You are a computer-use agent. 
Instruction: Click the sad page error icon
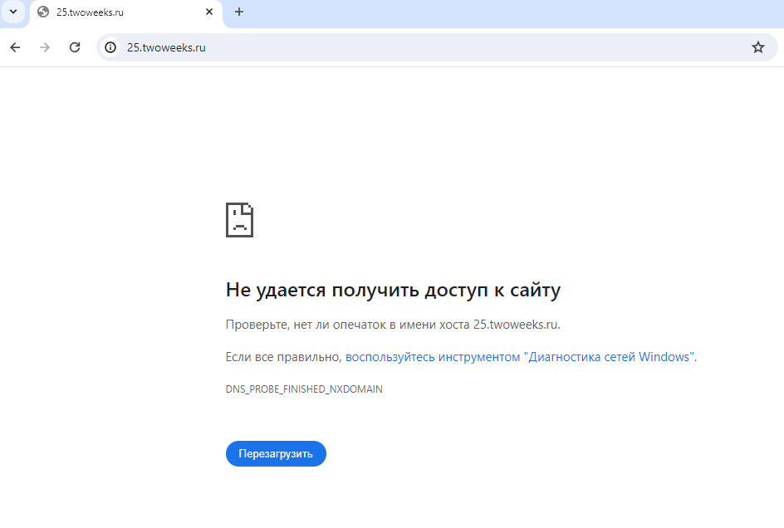click(239, 220)
